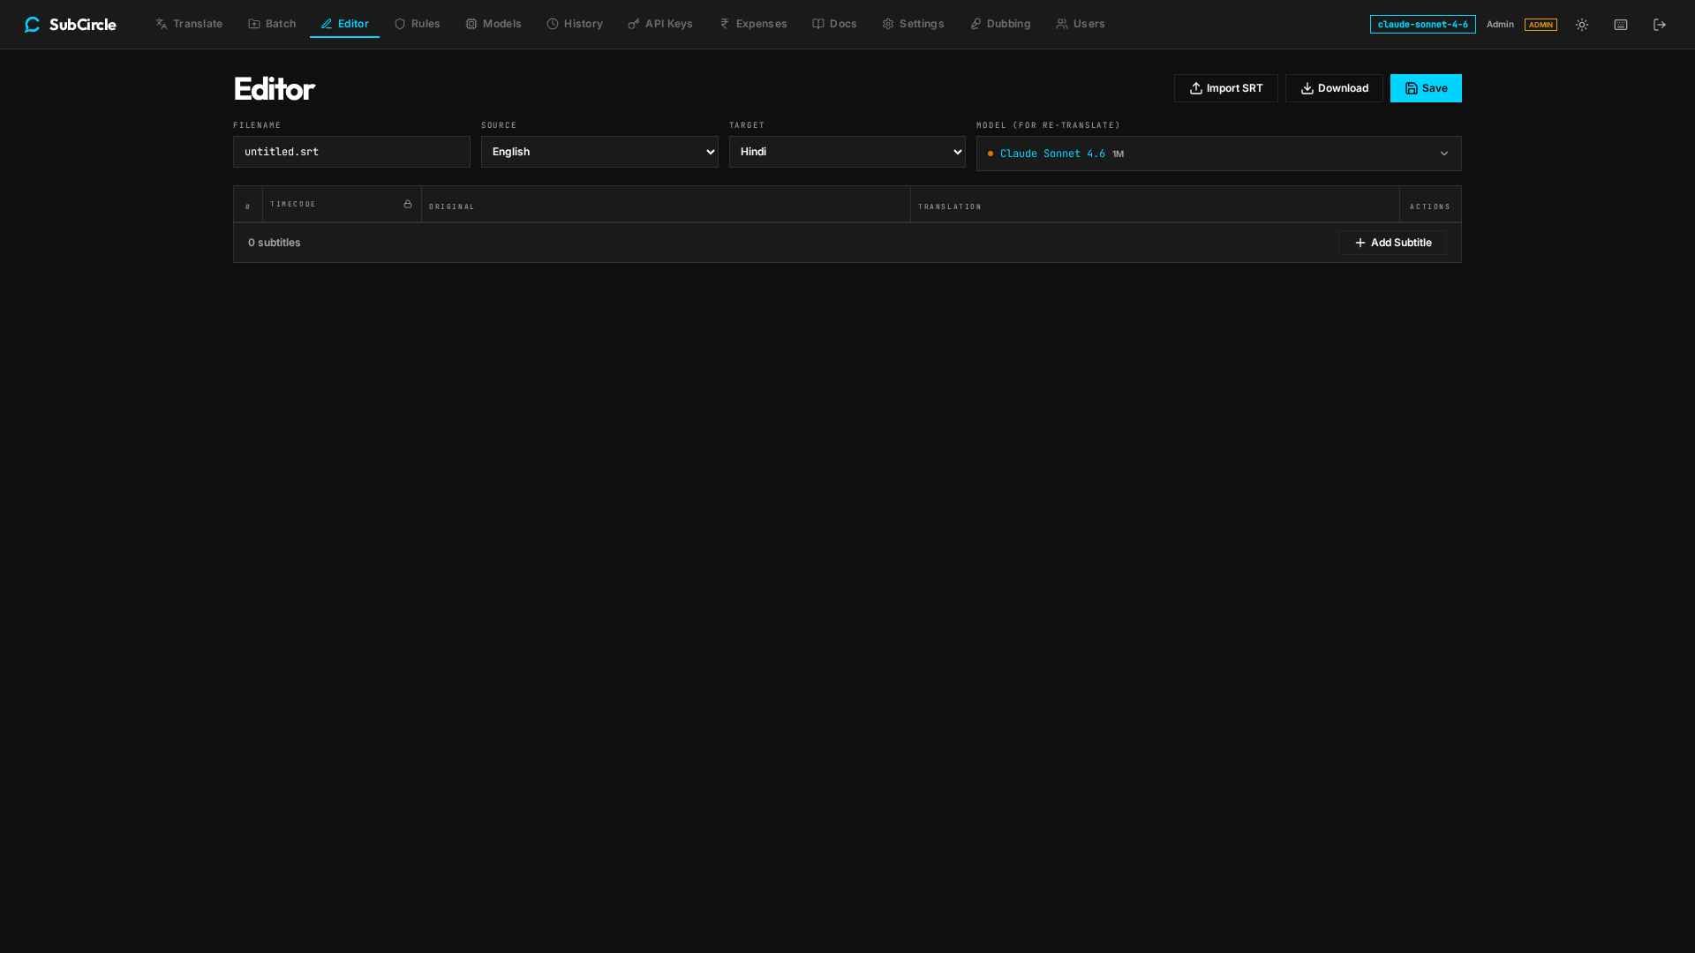Open the Models tab

point(493,24)
